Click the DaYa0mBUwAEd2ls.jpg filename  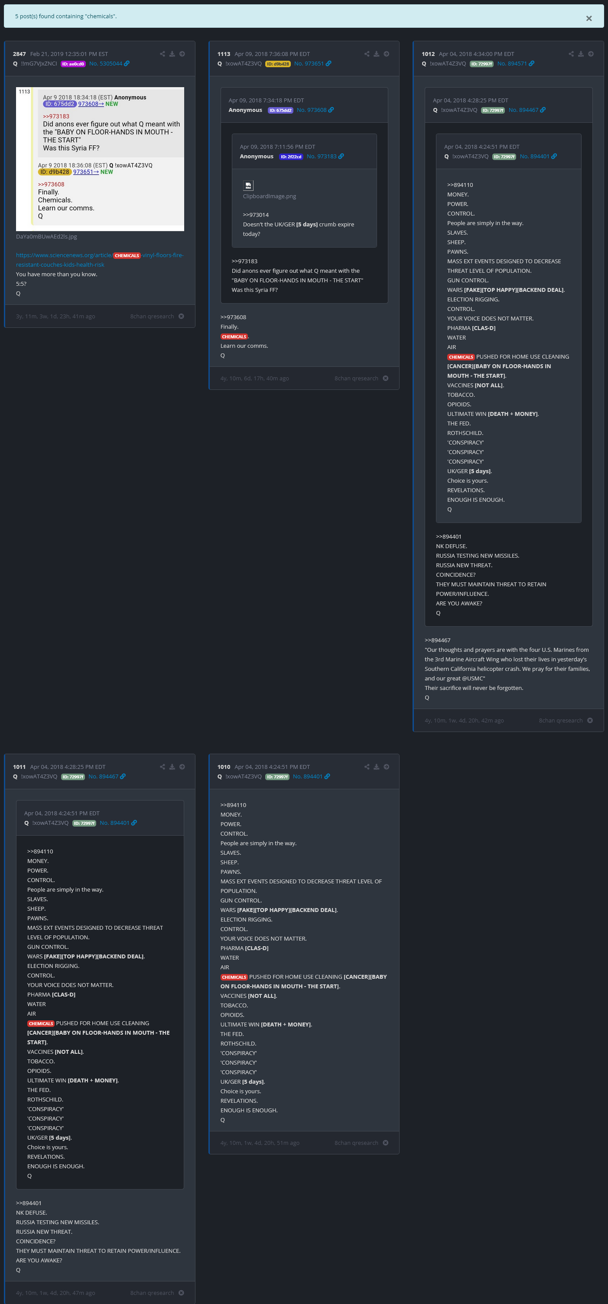(x=46, y=236)
